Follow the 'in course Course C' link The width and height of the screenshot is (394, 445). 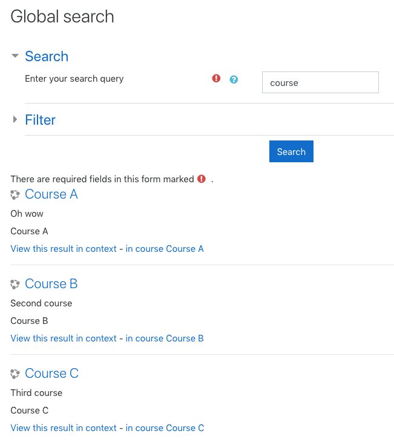coord(165,428)
